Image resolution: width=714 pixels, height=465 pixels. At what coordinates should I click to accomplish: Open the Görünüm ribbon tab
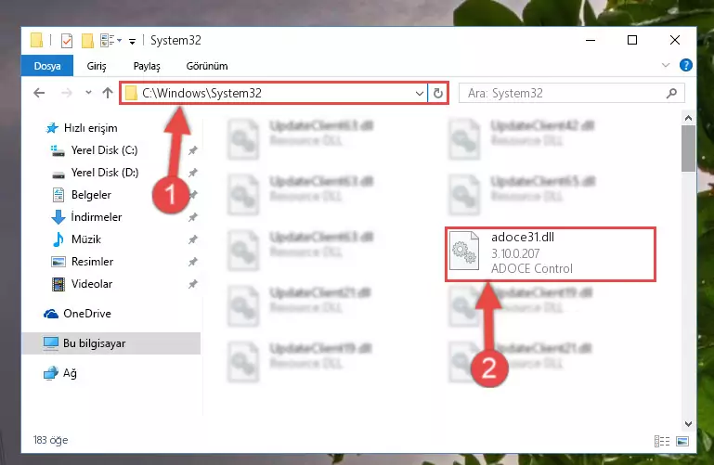click(207, 66)
